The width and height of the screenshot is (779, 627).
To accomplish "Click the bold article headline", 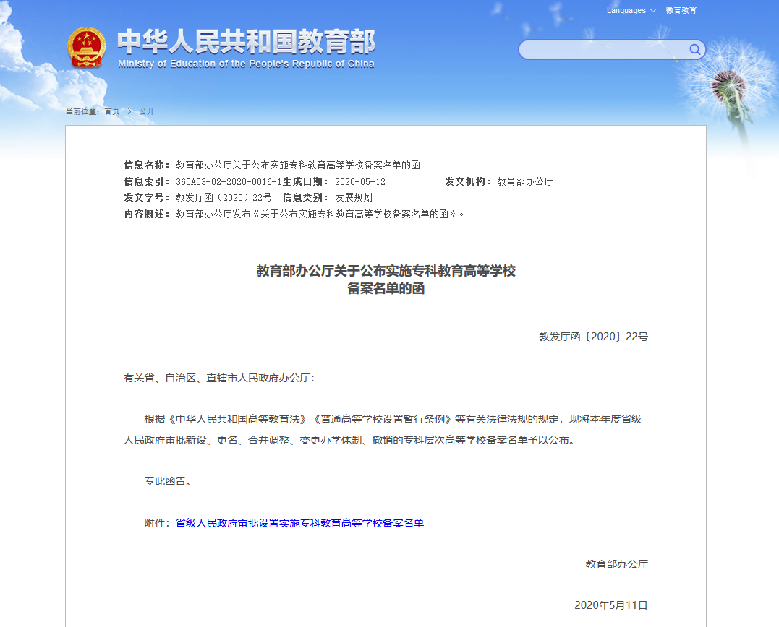I will click(386, 280).
